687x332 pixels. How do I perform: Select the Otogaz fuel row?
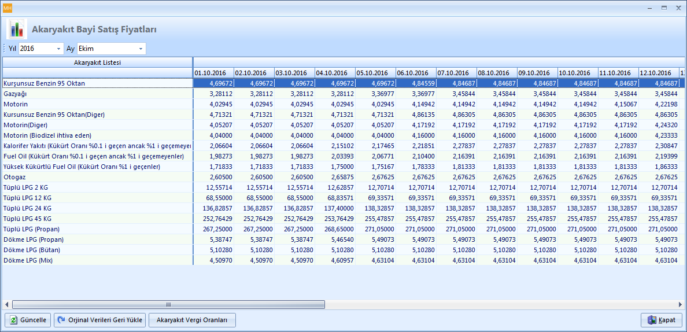click(14, 177)
